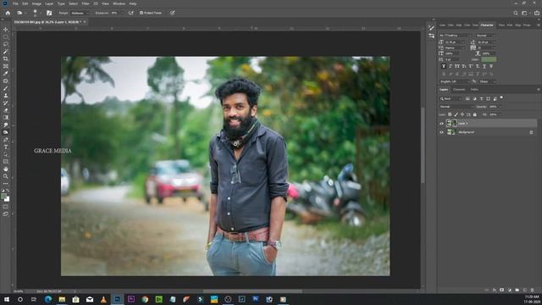Select the Brush tool
This screenshot has height=305, width=542.
coord(6,88)
